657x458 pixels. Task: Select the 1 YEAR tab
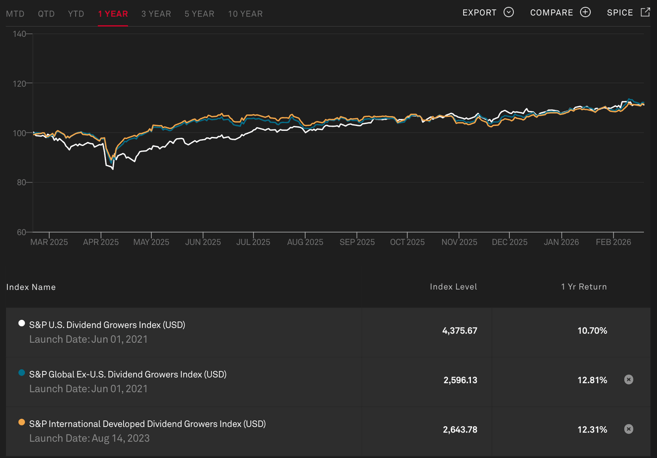(113, 14)
